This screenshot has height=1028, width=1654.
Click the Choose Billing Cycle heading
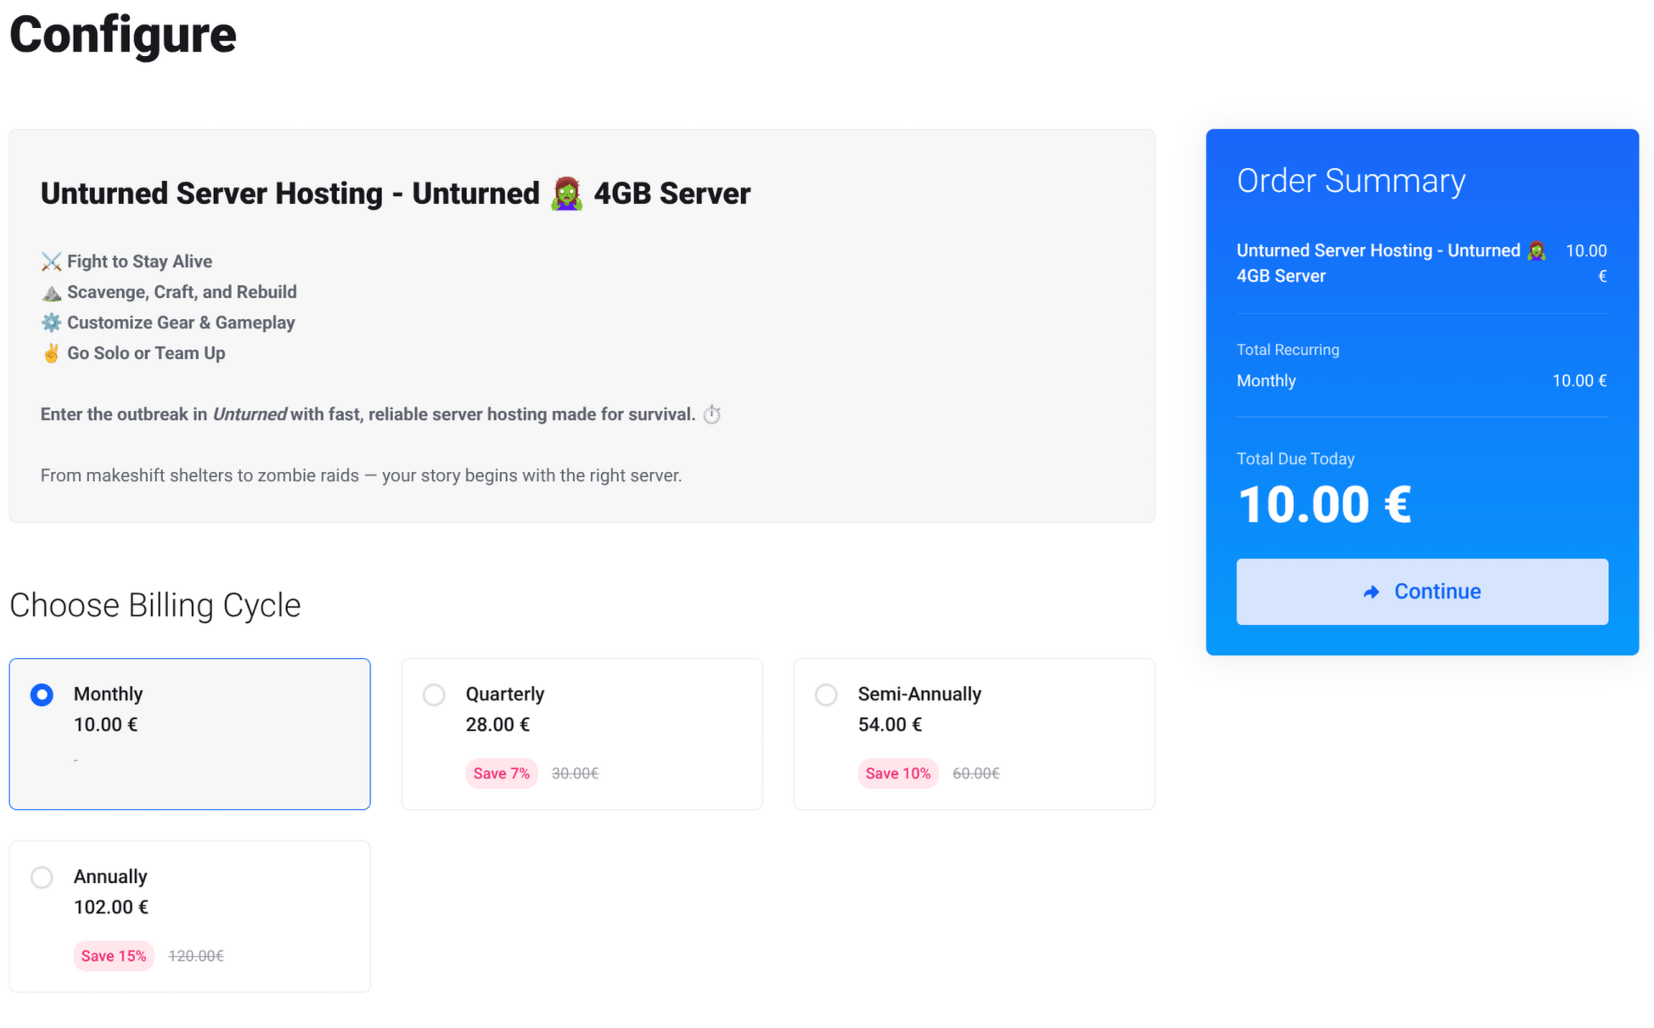(x=155, y=605)
